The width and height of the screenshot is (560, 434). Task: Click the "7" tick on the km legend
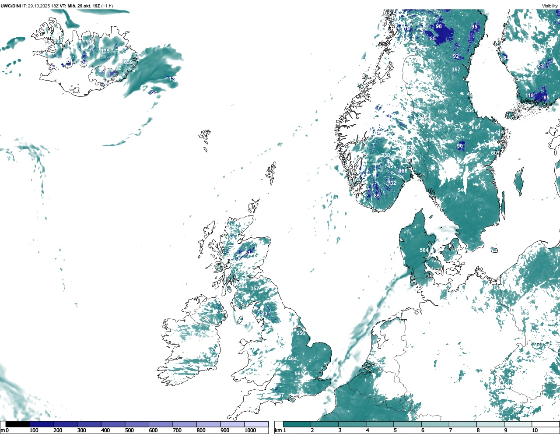click(x=451, y=430)
